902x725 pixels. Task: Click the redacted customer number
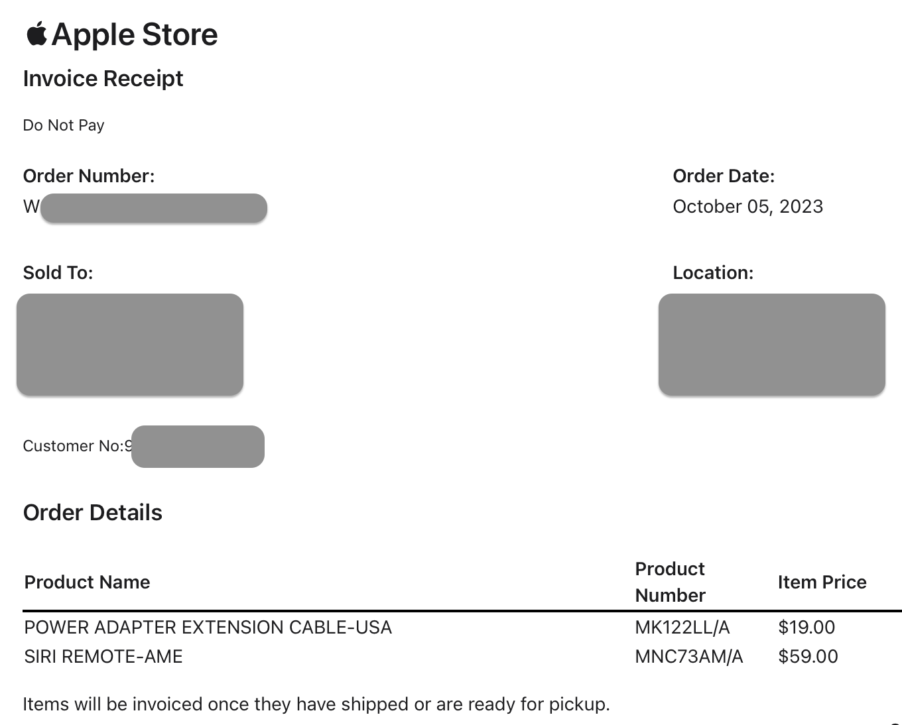(198, 447)
